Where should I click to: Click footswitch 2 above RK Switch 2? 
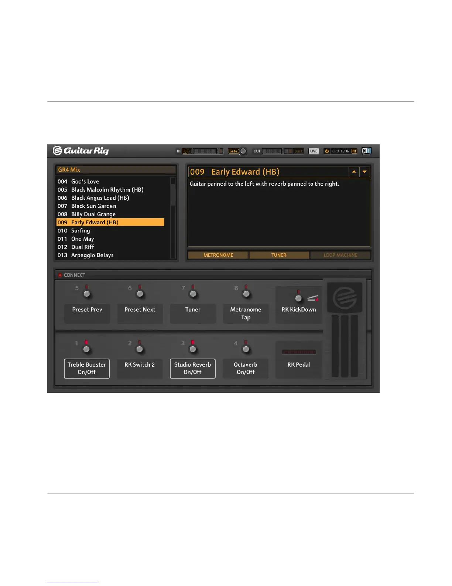140,349
